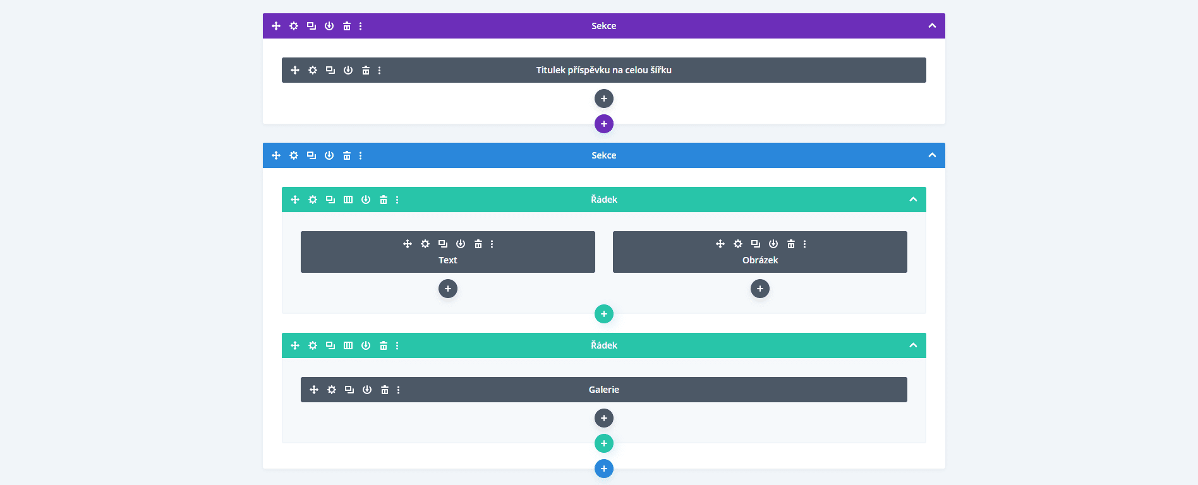The height and width of the screenshot is (485, 1198).
Task: Toggle power on second Řádek row
Action: (366, 345)
